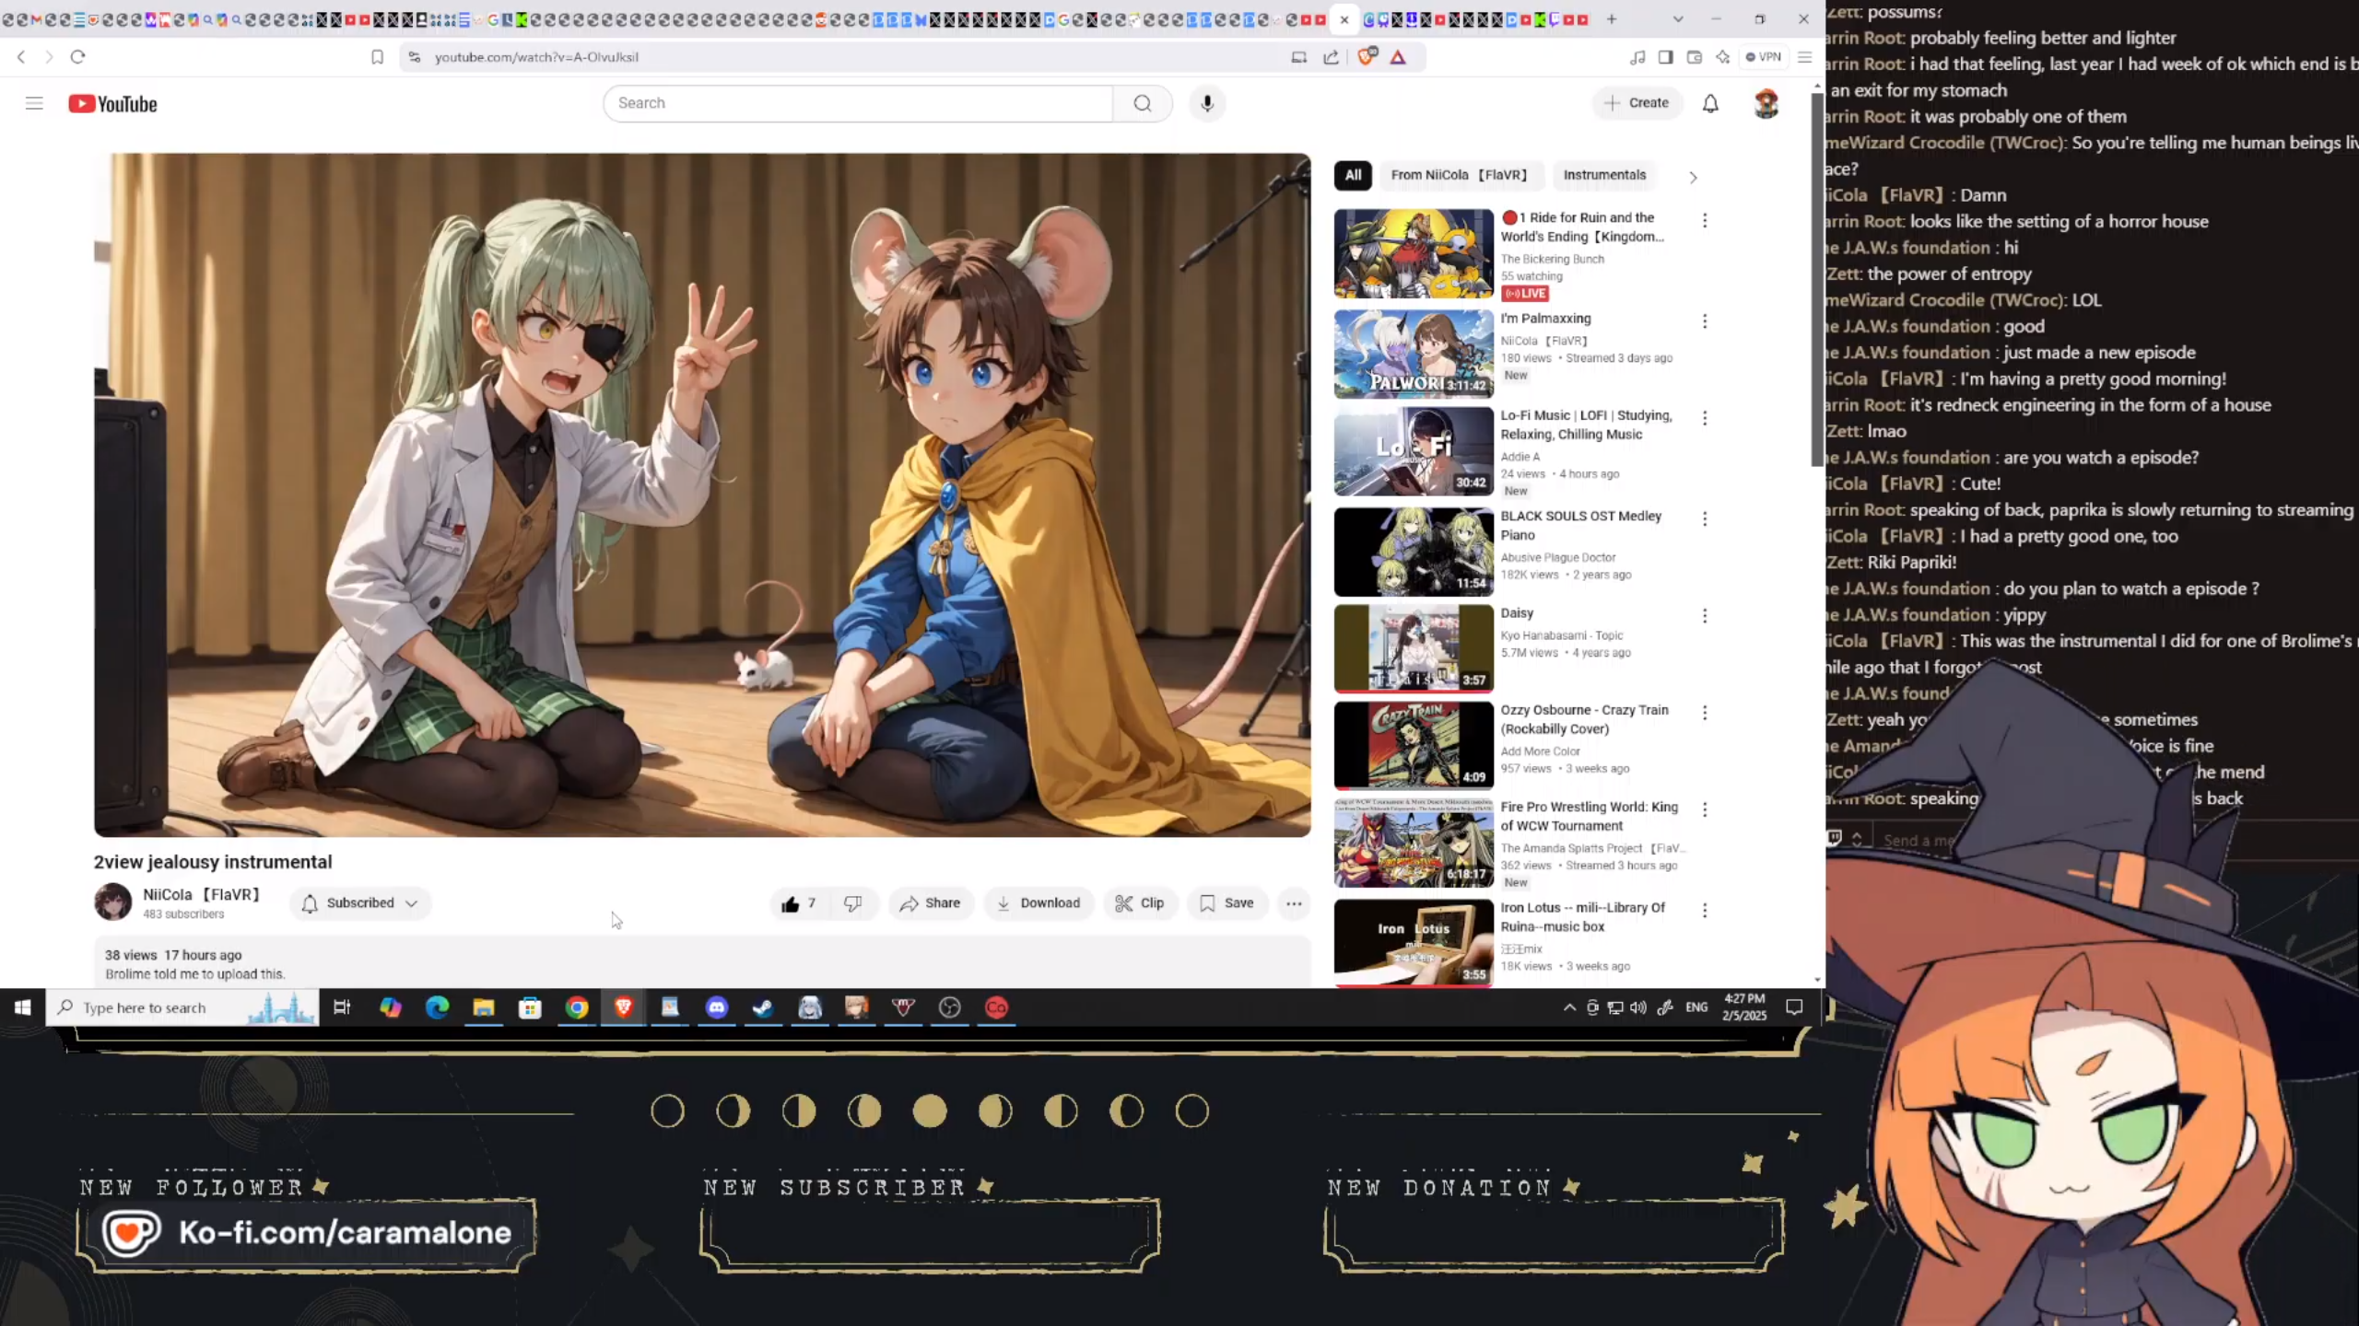
Task: Click the search magnifier button
Action: (x=1143, y=103)
